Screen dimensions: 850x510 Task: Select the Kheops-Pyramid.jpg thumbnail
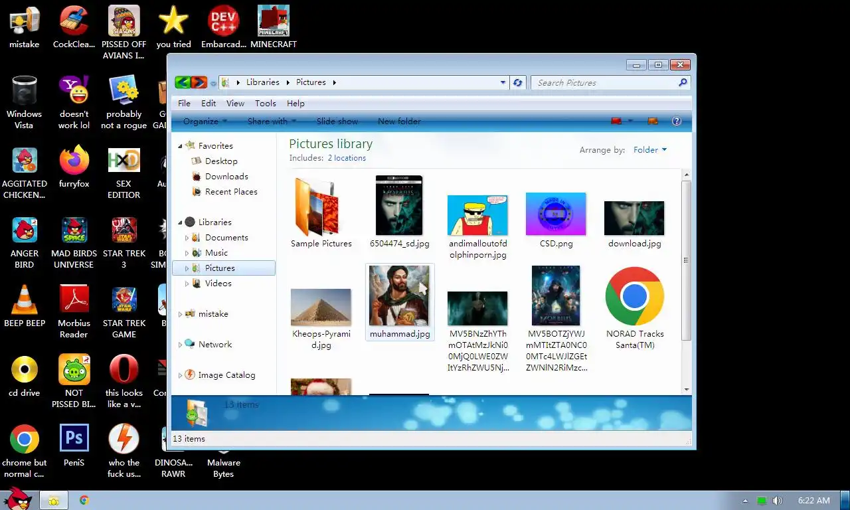(x=321, y=320)
